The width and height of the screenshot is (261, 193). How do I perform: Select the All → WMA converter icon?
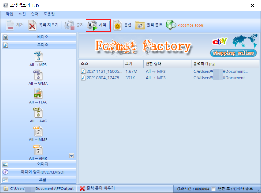pyautogui.click(x=38, y=75)
